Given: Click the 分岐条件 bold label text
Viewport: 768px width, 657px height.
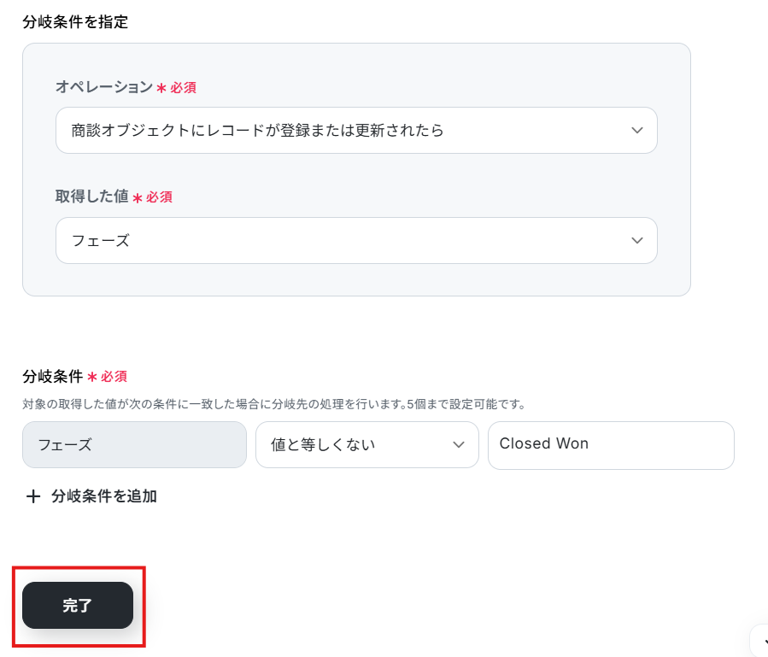Looking at the screenshot, I should click(x=53, y=376).
